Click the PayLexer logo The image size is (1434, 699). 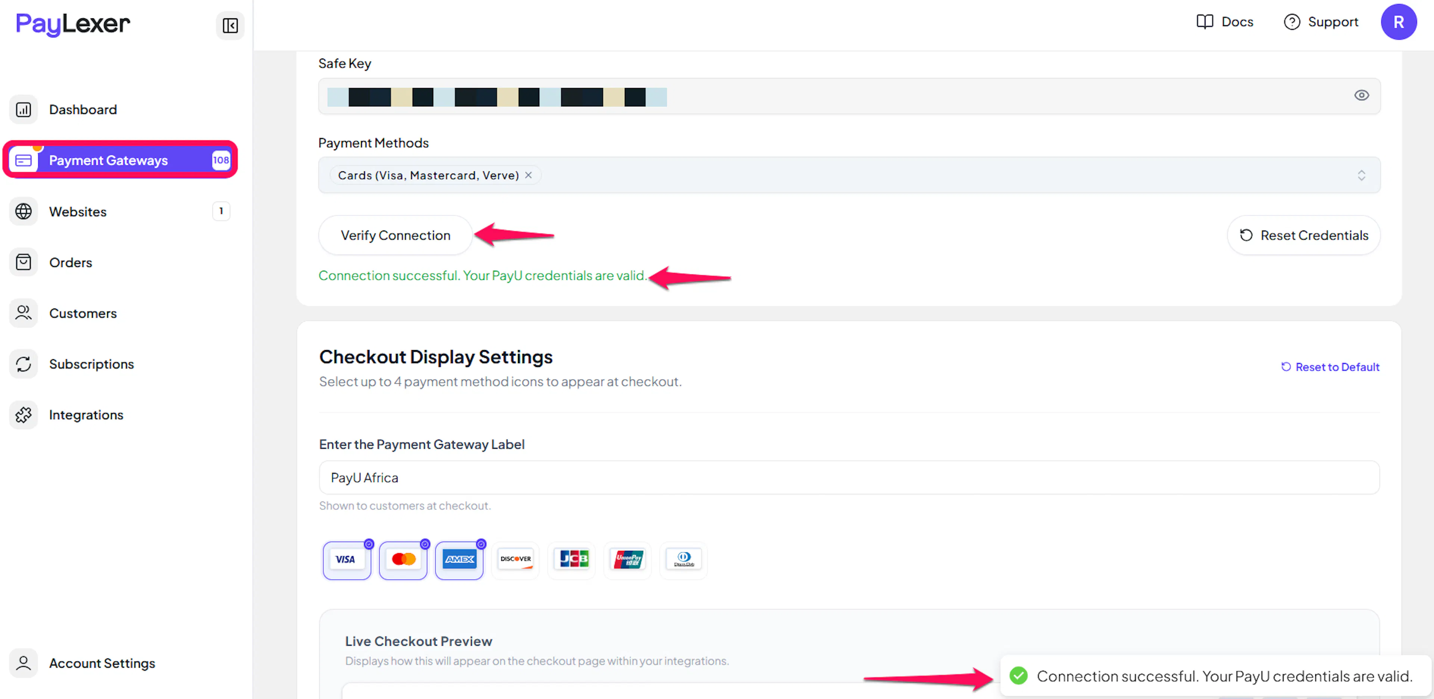[73, 24]
